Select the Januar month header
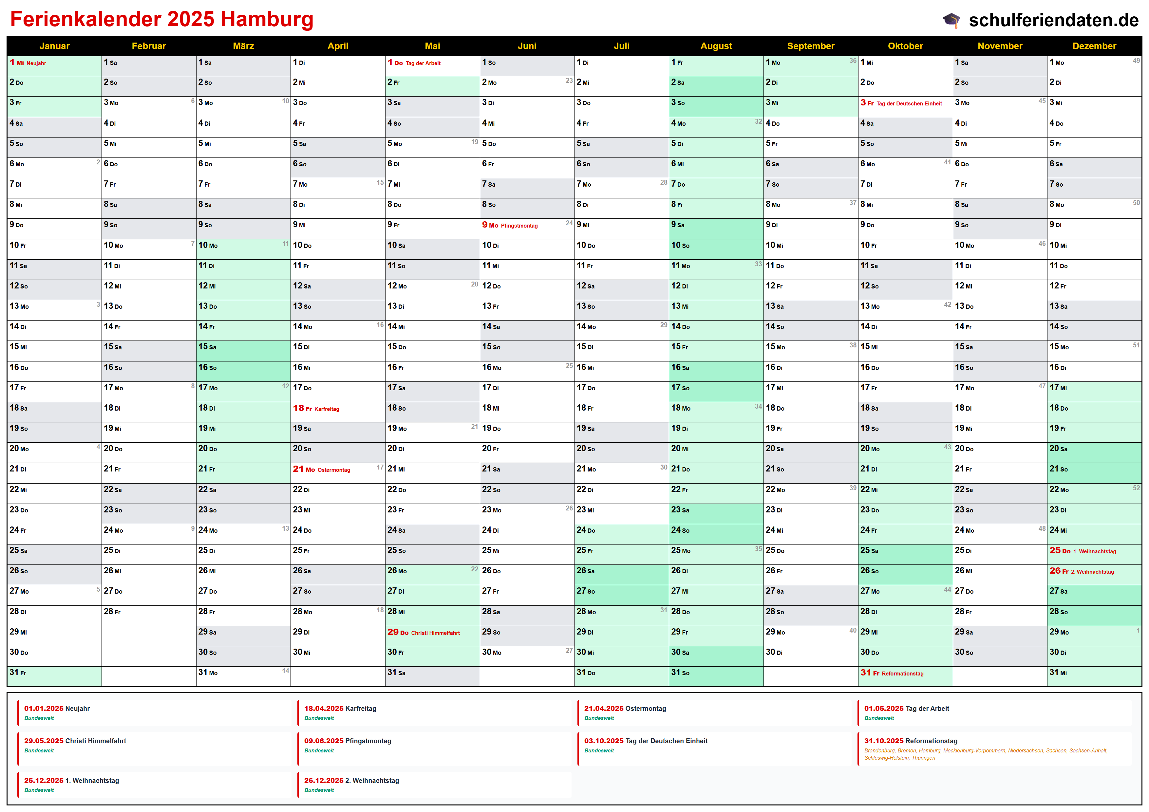This screenshot has height=812, width=1149. (x=54, y=46)
